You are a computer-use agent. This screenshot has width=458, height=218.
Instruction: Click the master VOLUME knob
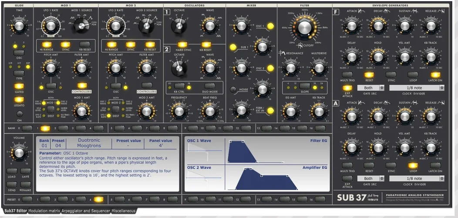point(19,153)
